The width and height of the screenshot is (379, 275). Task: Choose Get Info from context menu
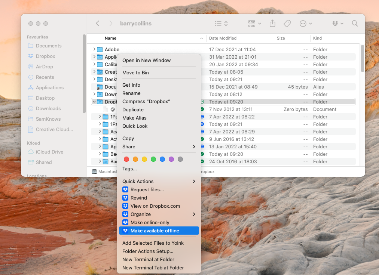[159, 85]
